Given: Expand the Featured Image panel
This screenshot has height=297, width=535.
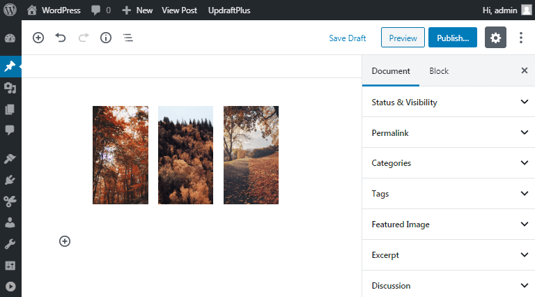Looking at the screenshot, I should coord(449,224).
